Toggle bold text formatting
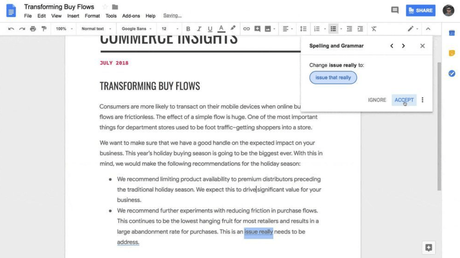 coord(188,28)
